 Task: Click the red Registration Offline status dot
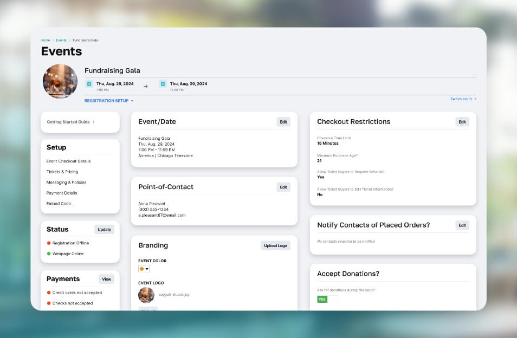(x=48, y=243)
